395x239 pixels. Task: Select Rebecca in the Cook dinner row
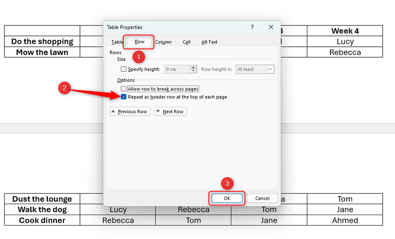point(118,220)
